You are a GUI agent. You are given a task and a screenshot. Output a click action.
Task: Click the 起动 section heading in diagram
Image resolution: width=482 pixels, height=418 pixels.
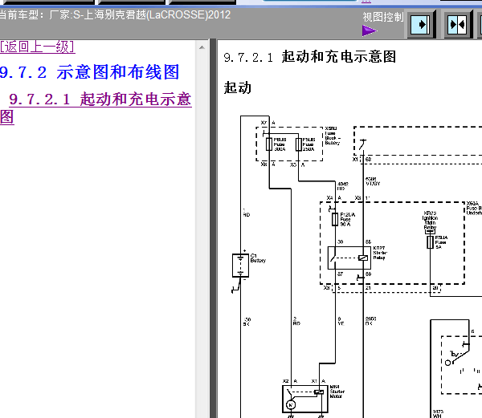[x=238, y=87]
